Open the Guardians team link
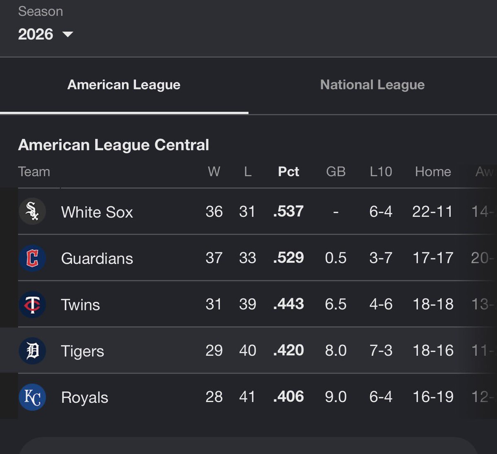Screen dimensions: 497x454 tap(97, 258)
